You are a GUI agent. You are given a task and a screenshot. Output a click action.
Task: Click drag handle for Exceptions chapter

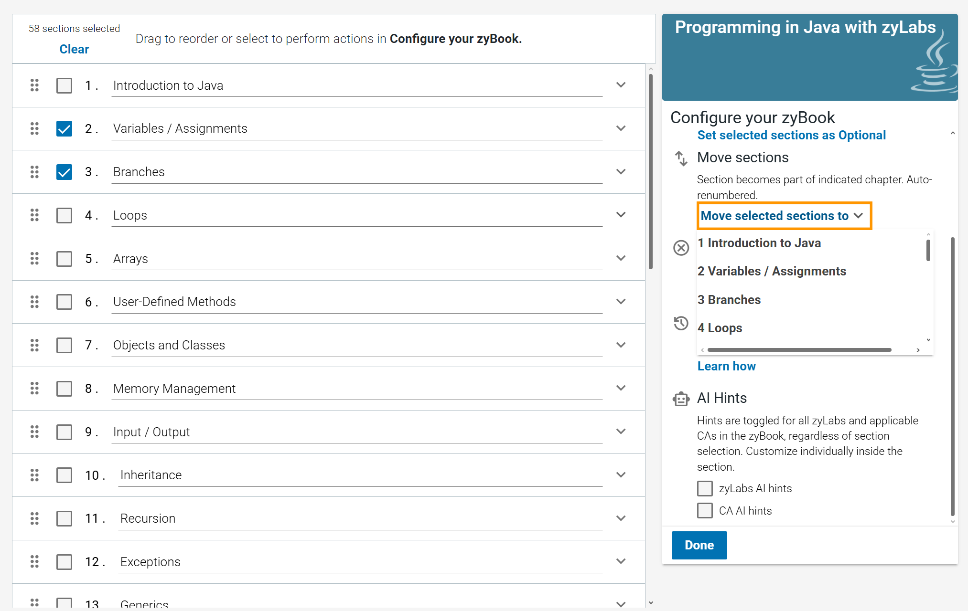pyautogui.click(x=34, y=562)
